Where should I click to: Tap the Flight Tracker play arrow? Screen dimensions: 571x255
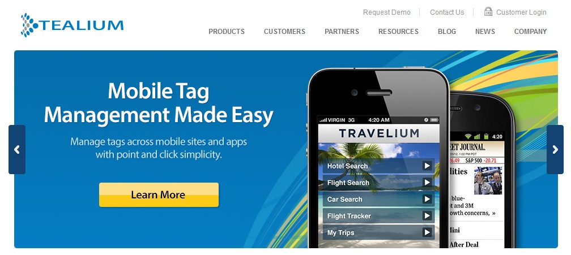click(x=427, y=216)
